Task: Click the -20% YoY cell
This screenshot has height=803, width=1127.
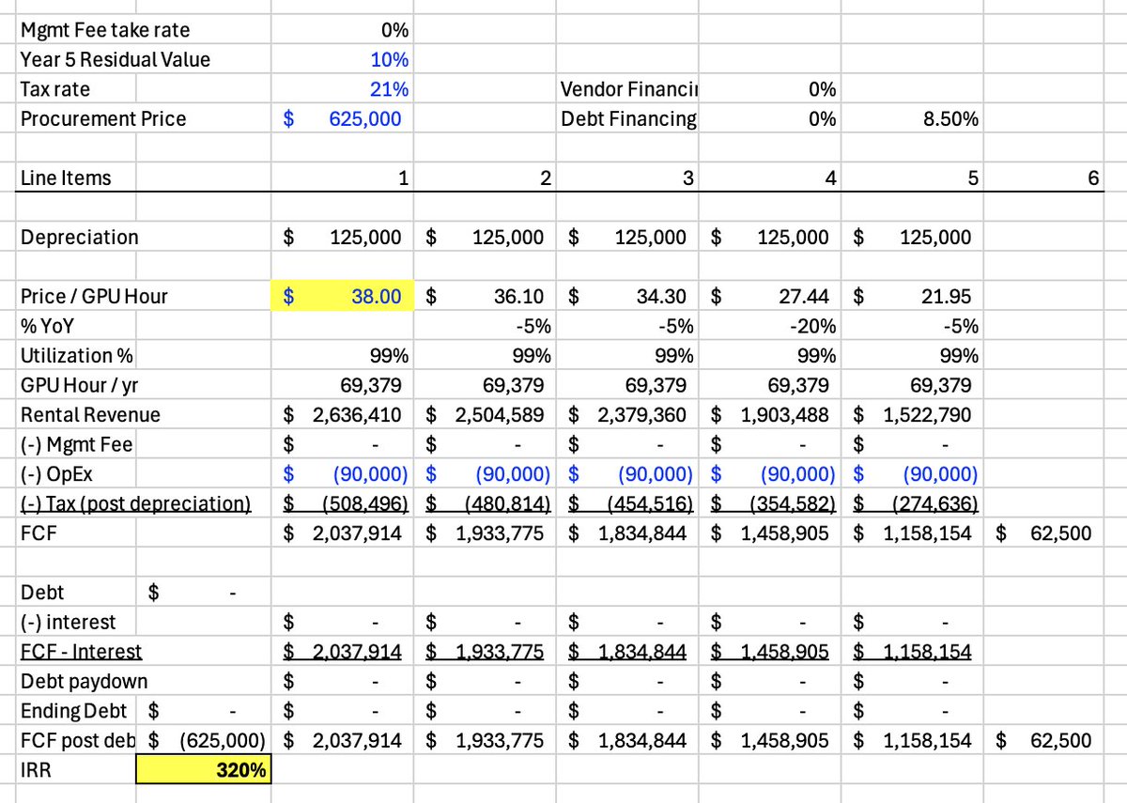Action: coord(770,326)
